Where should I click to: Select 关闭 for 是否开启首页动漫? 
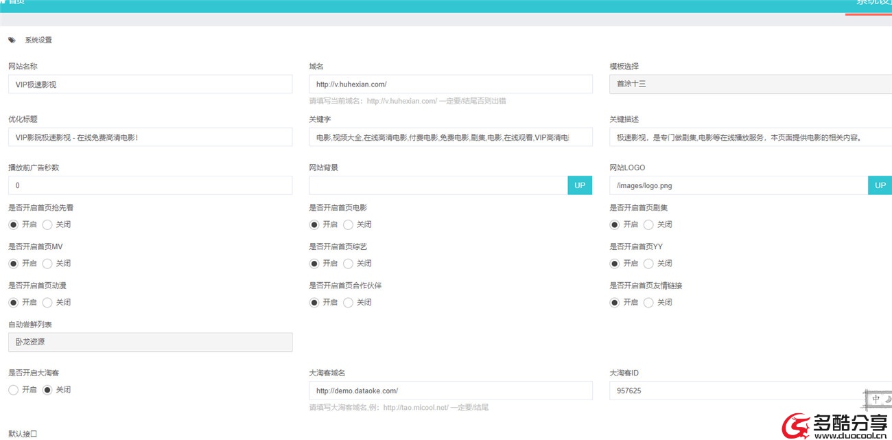pos(48,302)
